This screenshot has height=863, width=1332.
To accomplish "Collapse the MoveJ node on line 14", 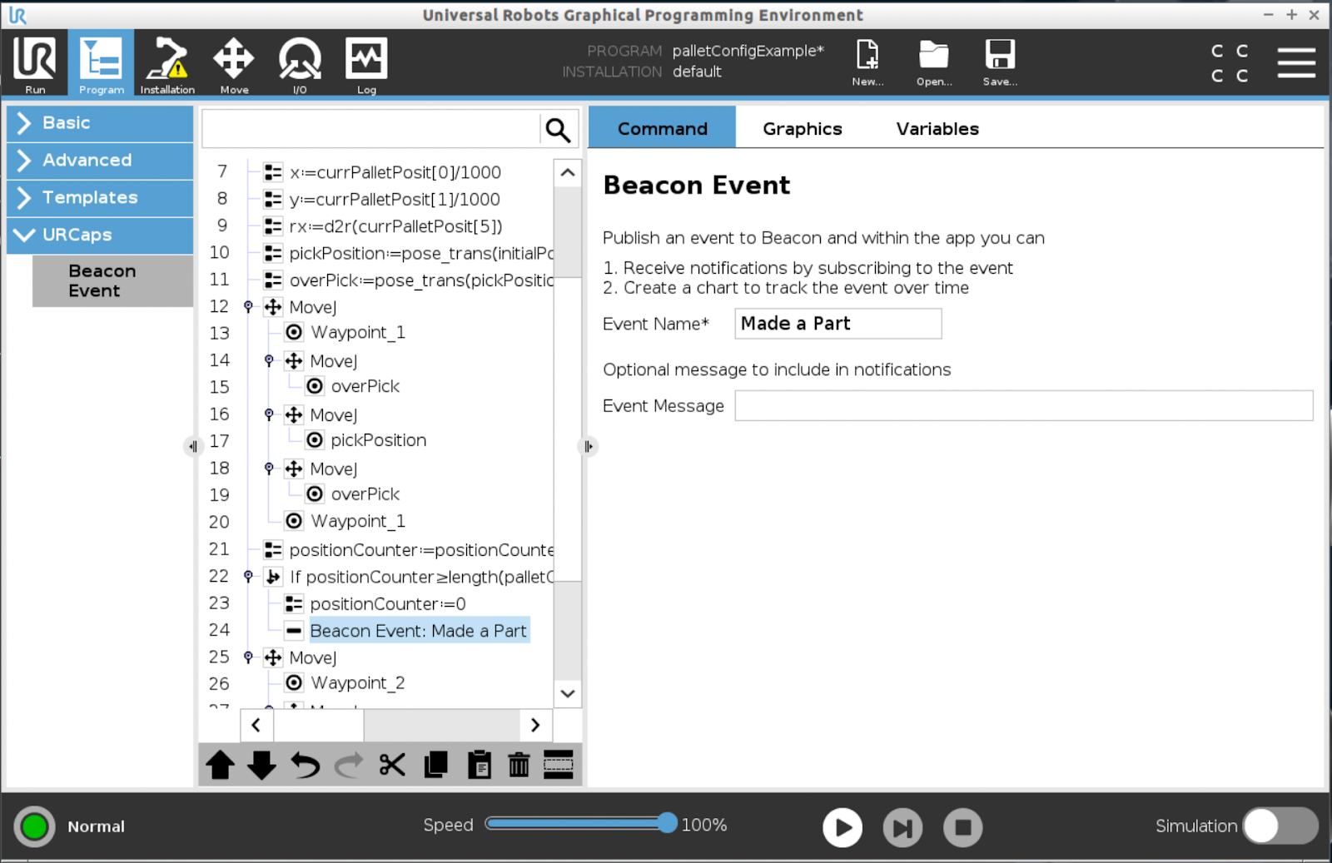I will tap(269, 361).
